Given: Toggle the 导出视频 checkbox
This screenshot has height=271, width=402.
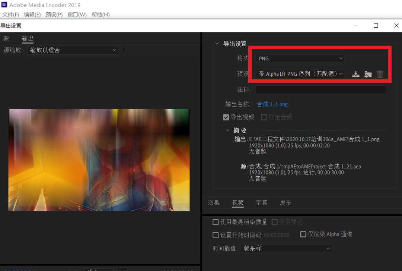Looking at the screenshot, I should 226,117.
